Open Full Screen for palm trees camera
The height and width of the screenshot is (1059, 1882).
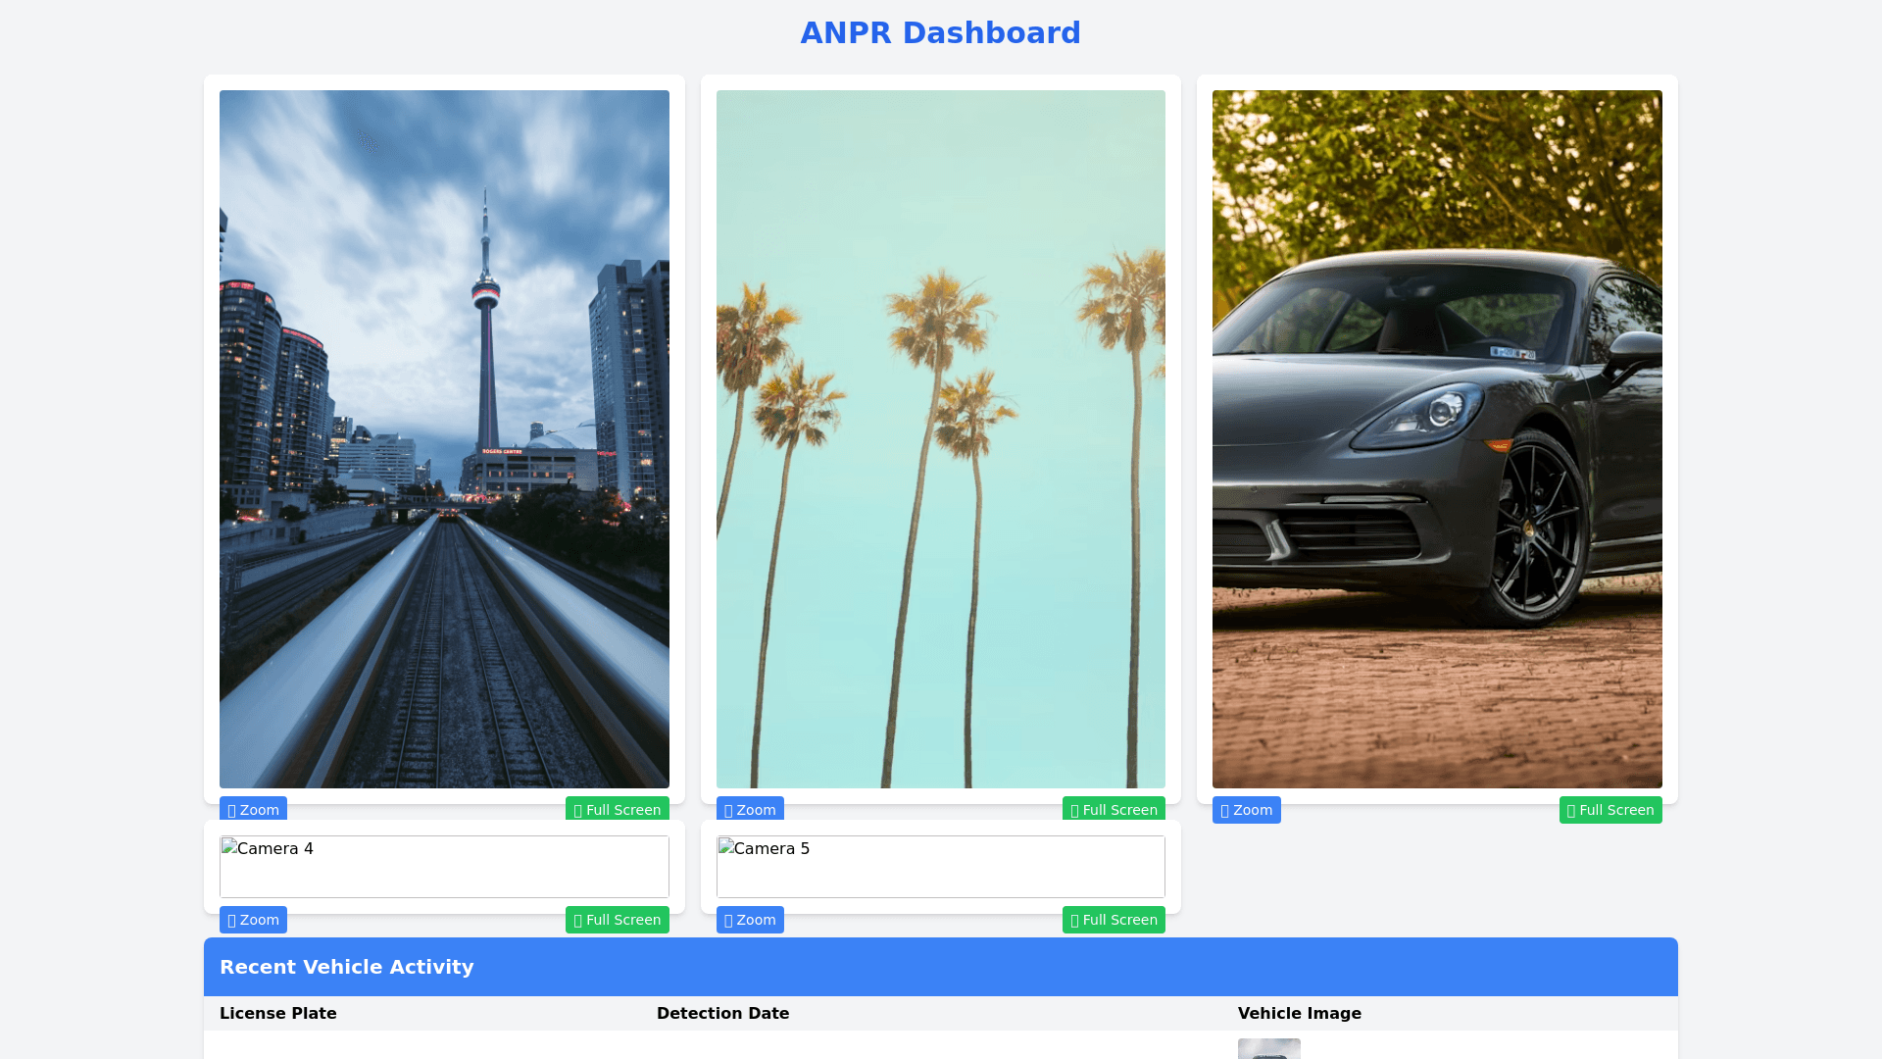tap(1114, 810)
